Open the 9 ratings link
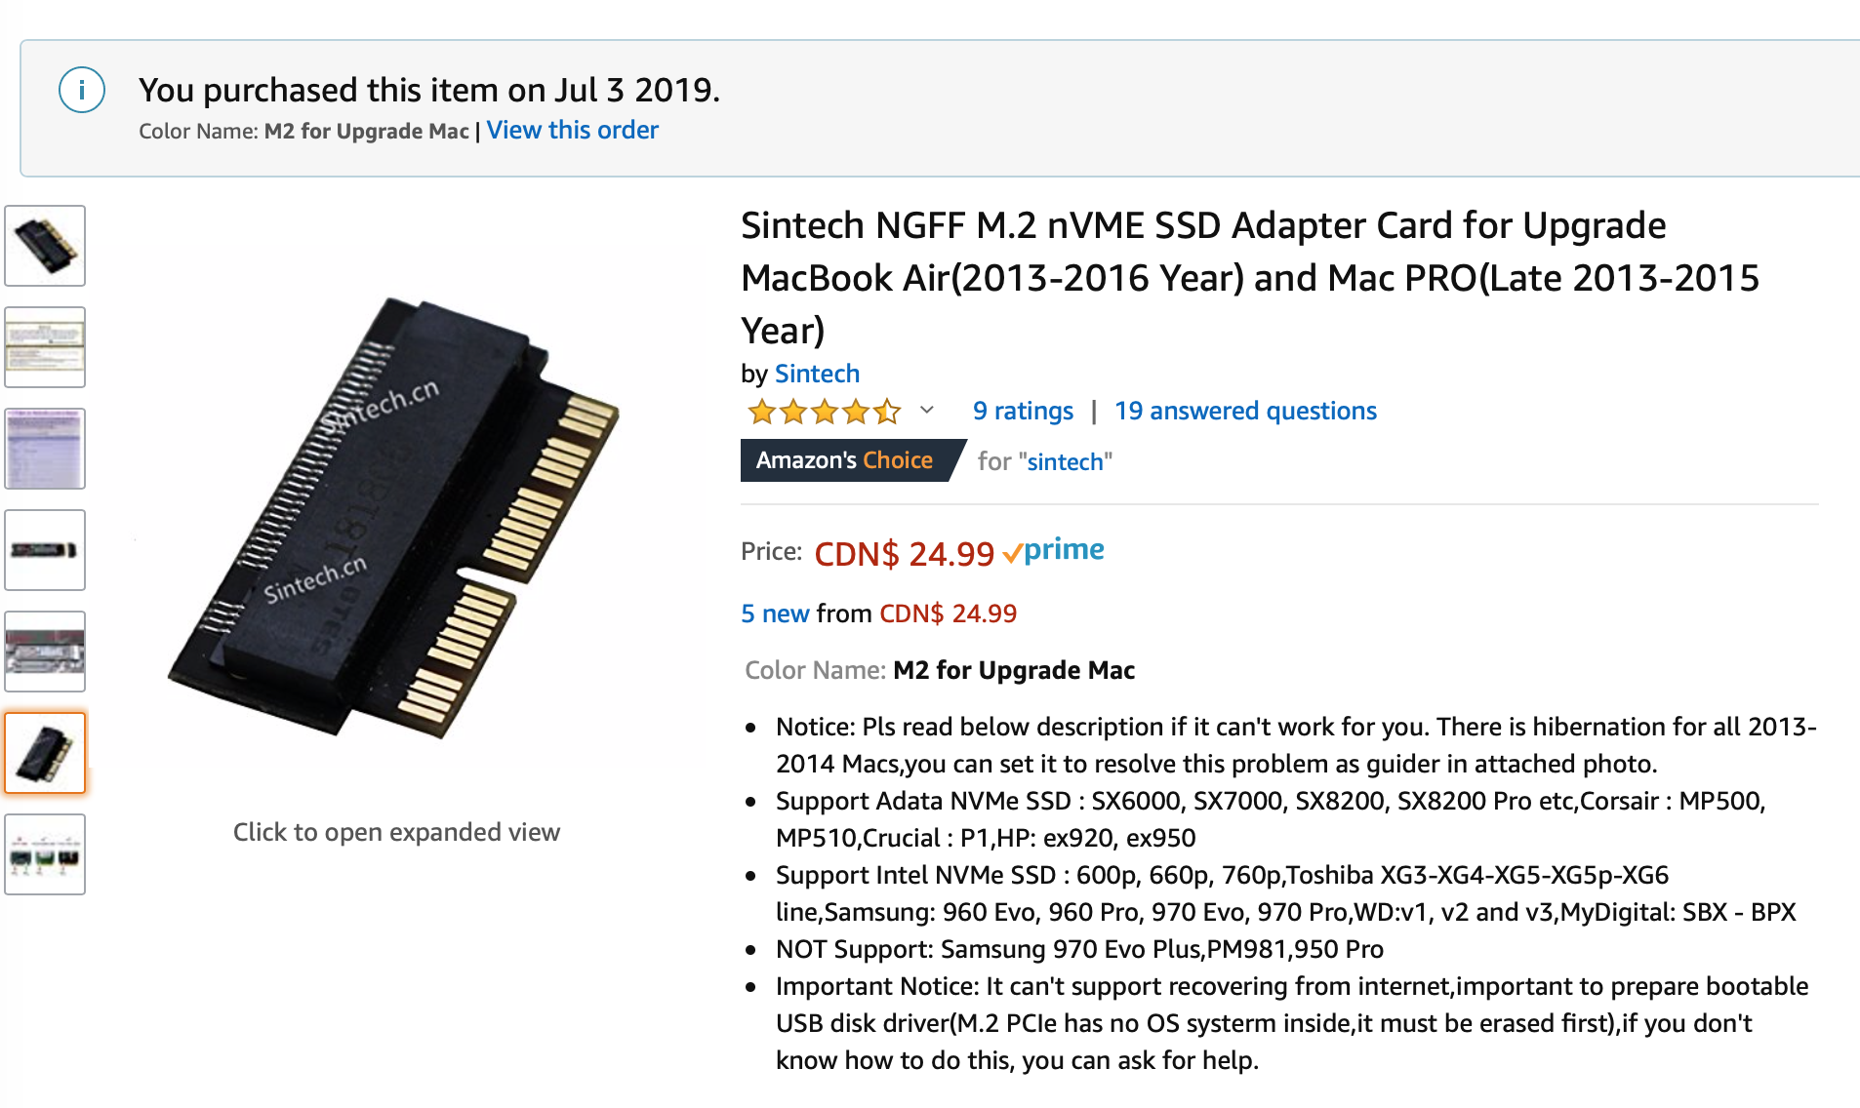Viewport: 1860px width, 1108px height. [x=1023, y=411]
